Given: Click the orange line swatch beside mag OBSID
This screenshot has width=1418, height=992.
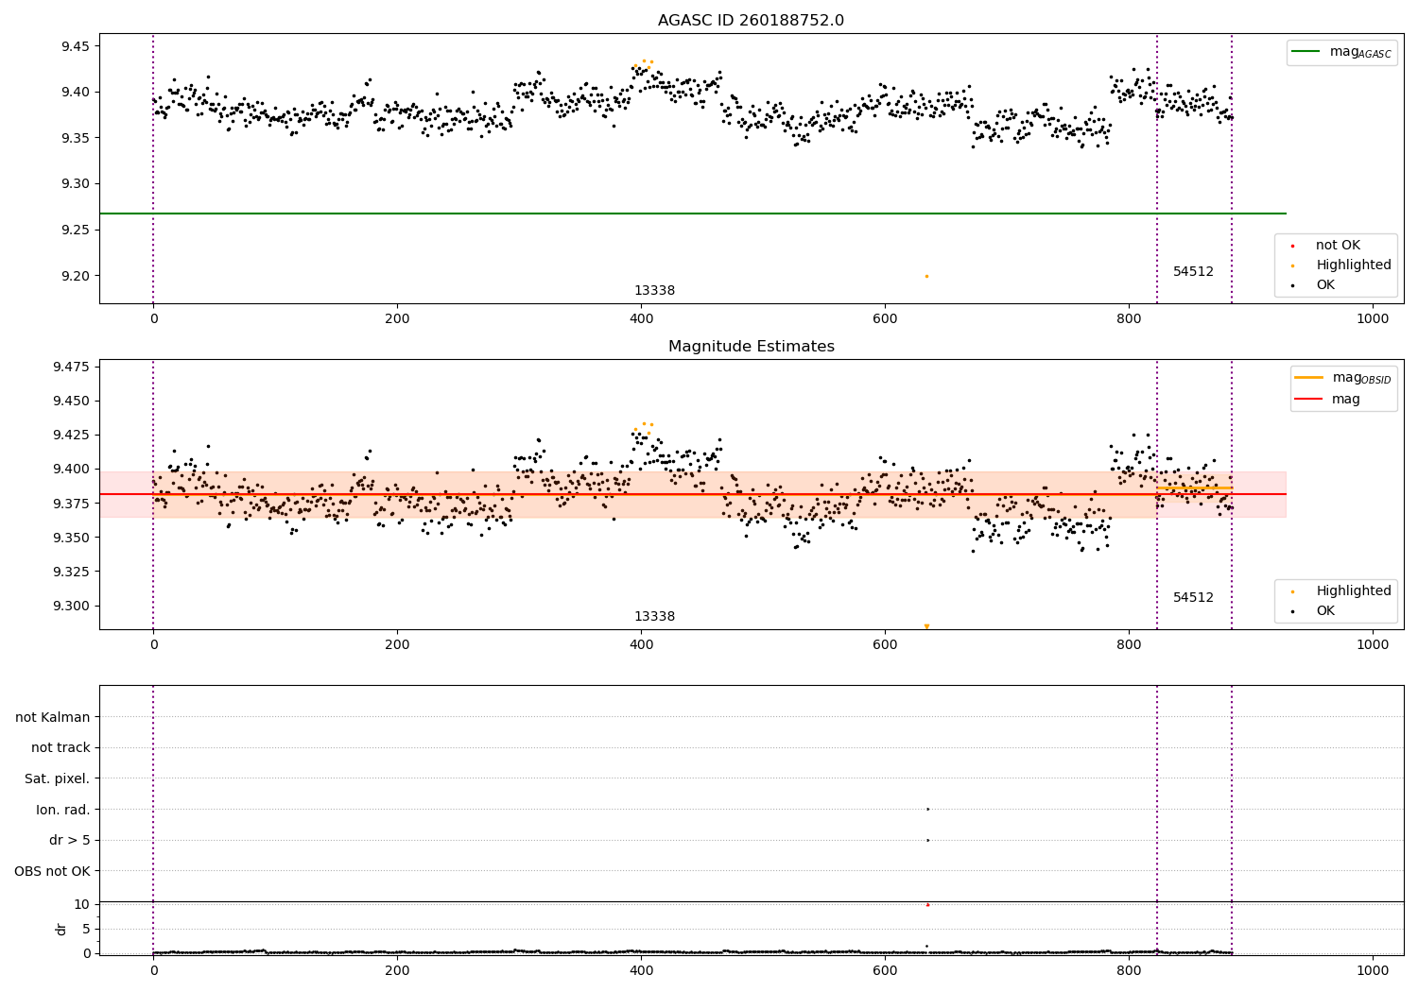Looking at the screenshot, I should pos(1309,378).
